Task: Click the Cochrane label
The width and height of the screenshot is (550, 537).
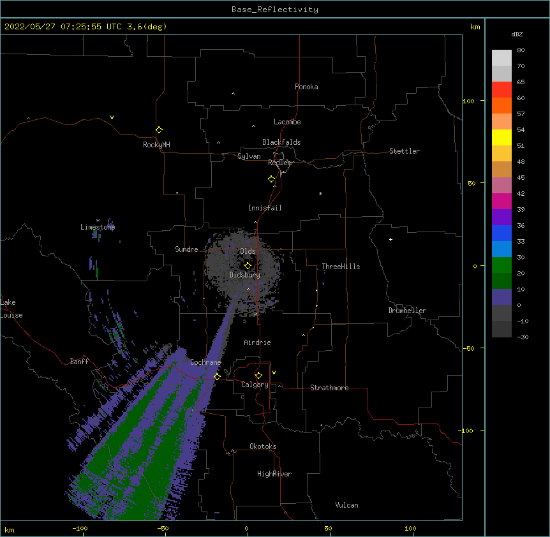Action: point(205,362)
